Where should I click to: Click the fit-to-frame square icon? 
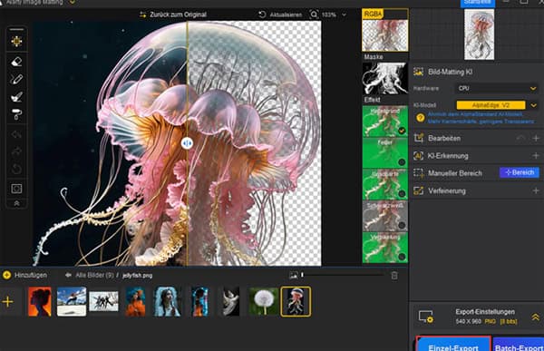16,189
